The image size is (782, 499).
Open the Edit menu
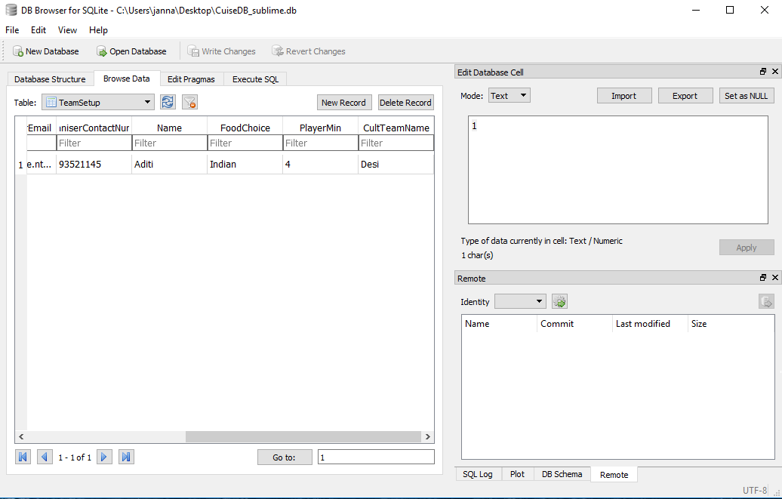coord(38,30)
